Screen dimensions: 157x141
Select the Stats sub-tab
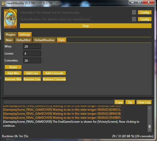tap(61, 40)
